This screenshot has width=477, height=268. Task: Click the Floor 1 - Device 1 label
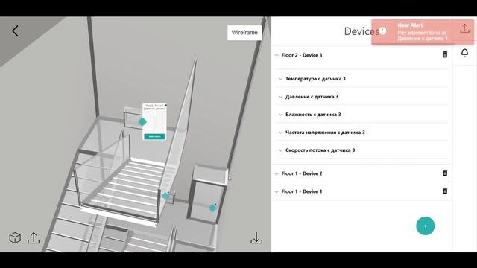[301, 191]
